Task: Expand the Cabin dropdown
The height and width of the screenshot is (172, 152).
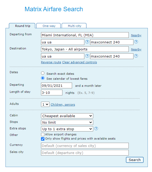Action: 67,116
